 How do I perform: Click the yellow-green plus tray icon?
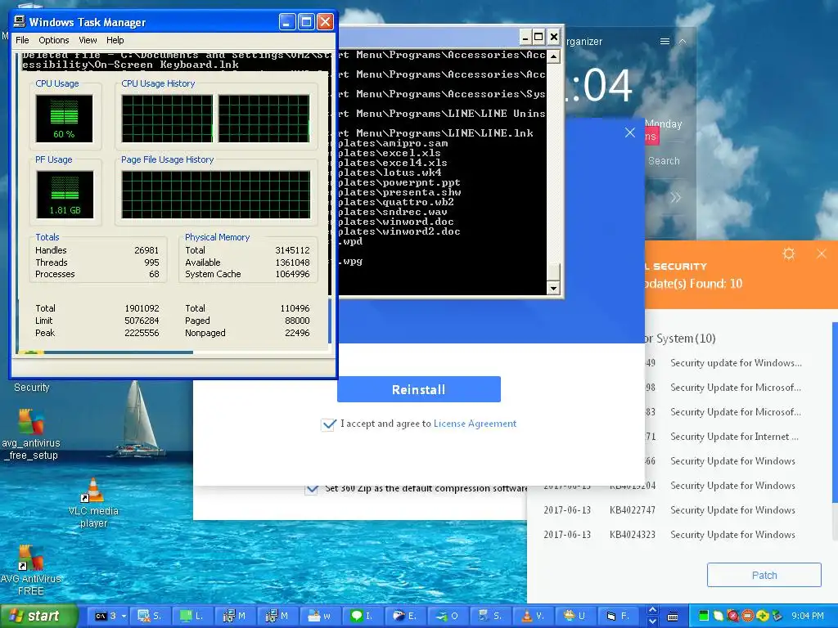[763, 617]
